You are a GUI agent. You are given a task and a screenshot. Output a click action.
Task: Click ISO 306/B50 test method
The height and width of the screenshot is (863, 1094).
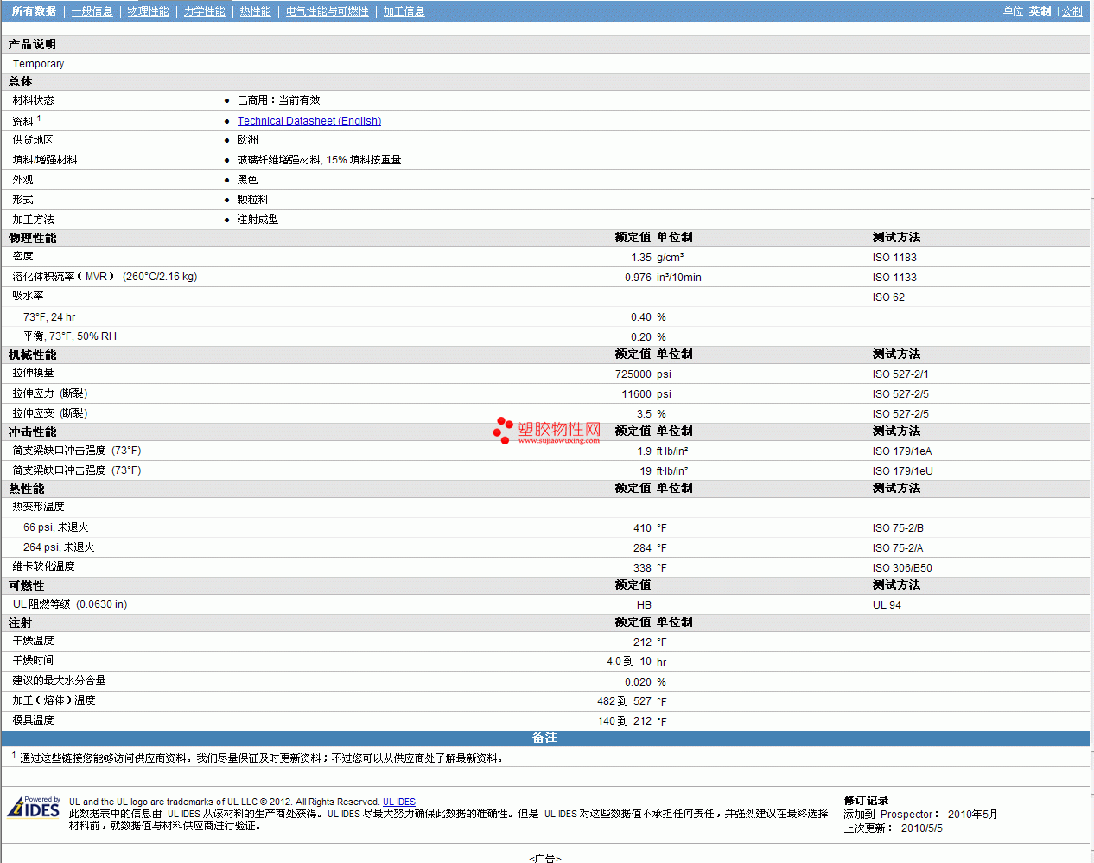pyautogui.click(x=902, y=568)
